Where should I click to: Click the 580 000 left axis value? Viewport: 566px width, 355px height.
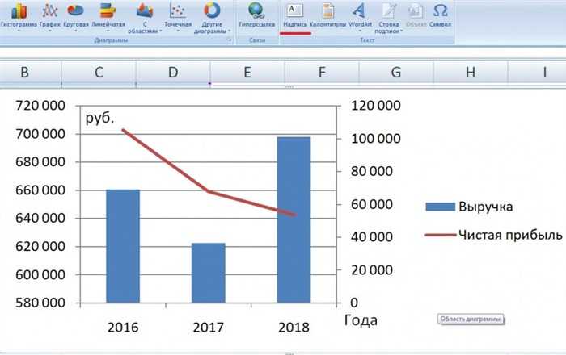coord(40,303)
